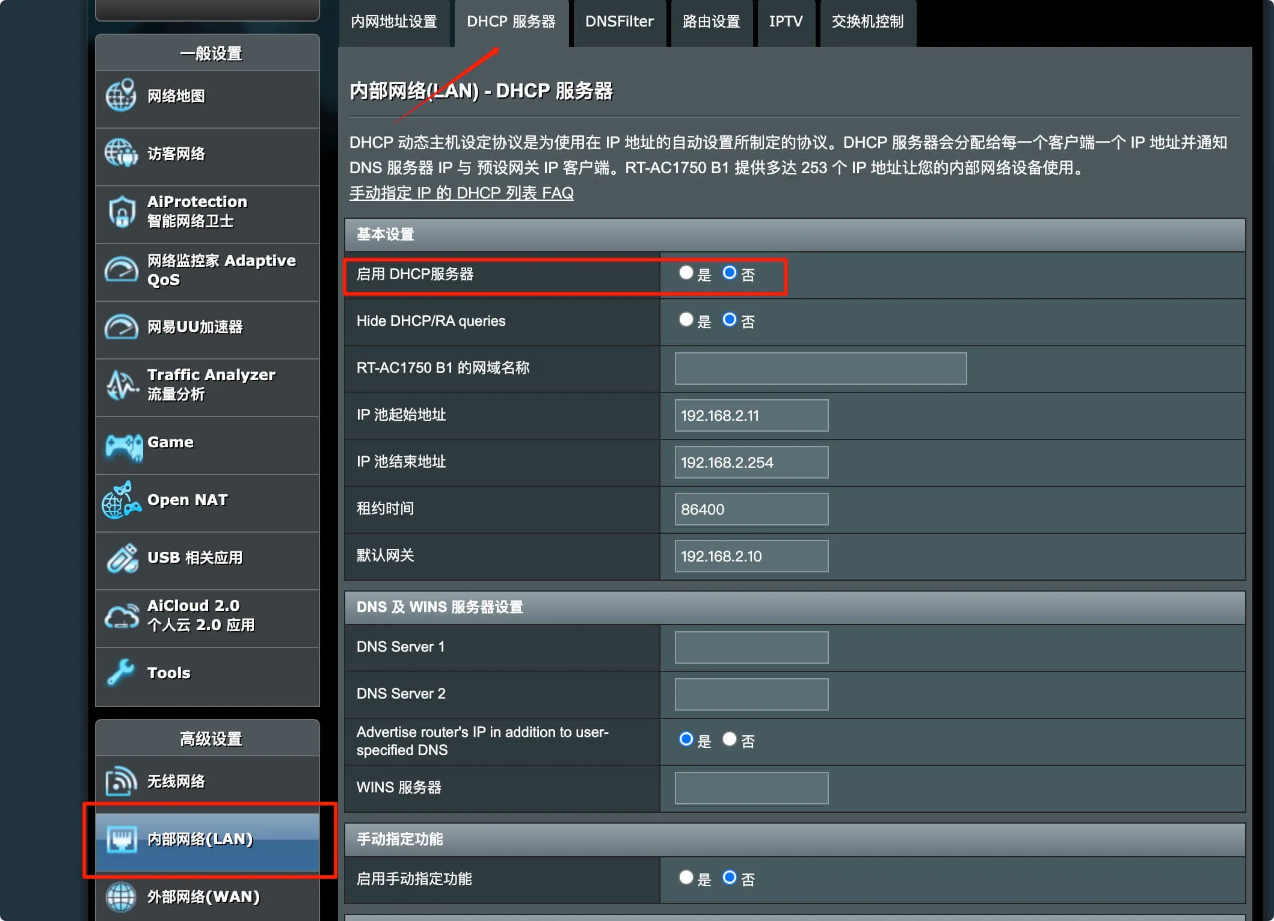Open the 交换机控制 tab
The height and width of the screenshot is (921, 1274).
point(868,22)
